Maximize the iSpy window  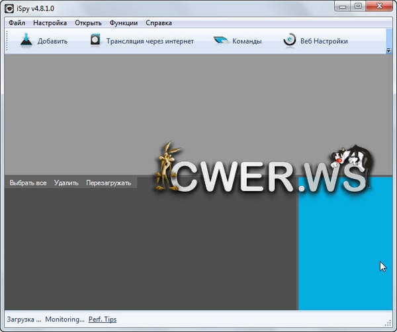click(358, 7)
